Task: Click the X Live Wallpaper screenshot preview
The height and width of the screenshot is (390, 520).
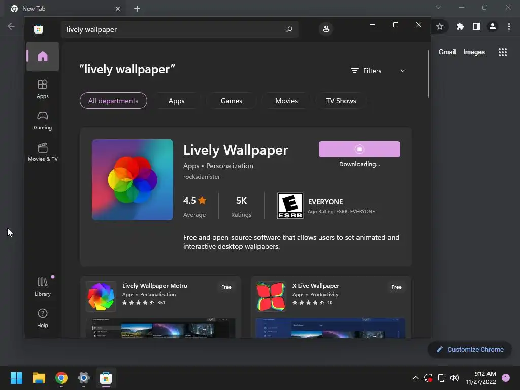Action: click(331, 328)
